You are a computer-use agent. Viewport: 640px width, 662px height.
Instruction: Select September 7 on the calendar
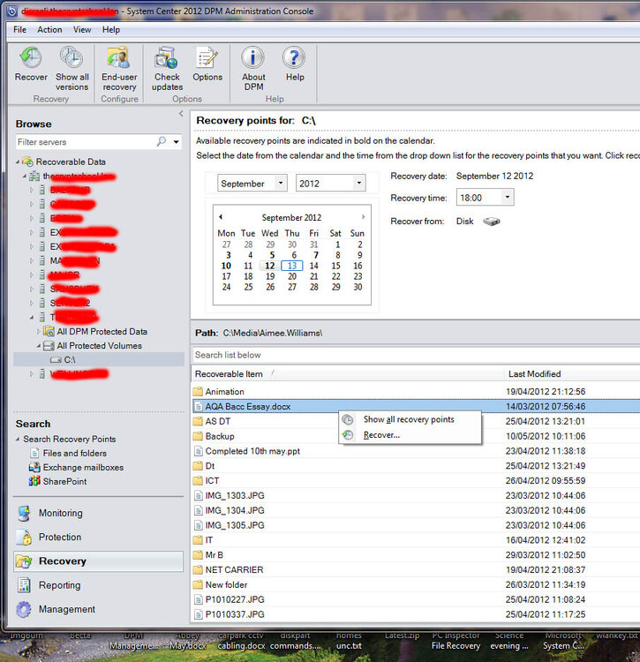[x=316, y=255]
